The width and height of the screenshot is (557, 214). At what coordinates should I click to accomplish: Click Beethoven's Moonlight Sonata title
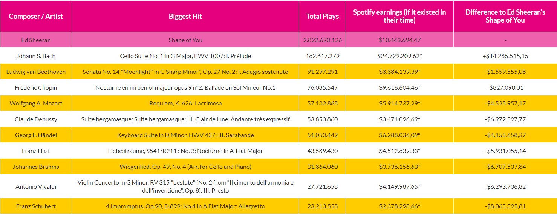coord(185,72)
